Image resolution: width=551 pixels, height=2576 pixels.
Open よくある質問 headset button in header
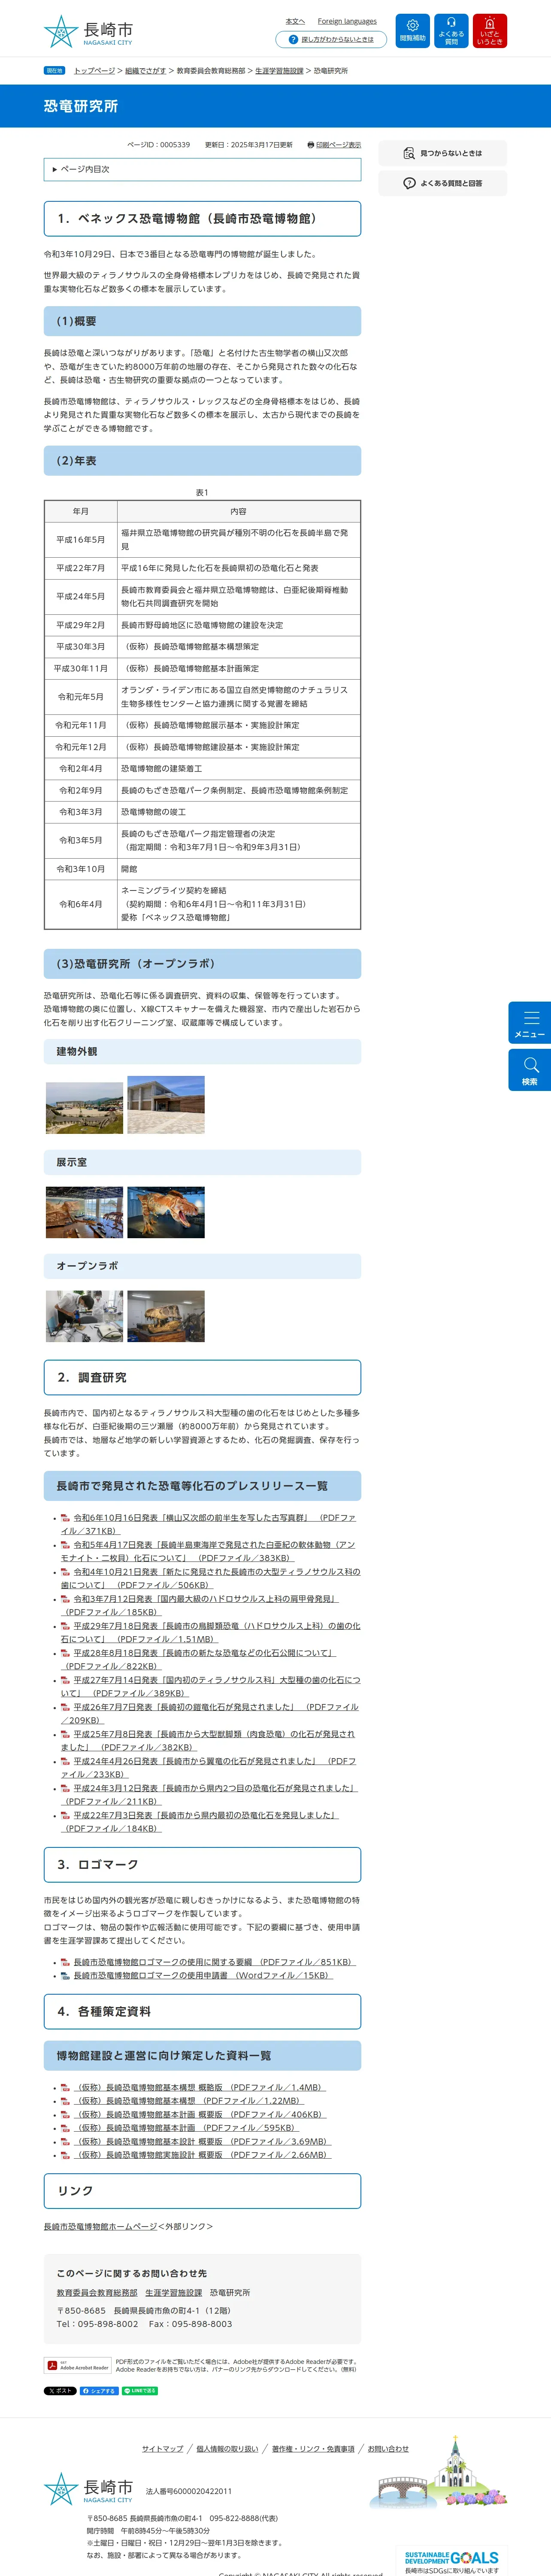click(x=451, y=31)
